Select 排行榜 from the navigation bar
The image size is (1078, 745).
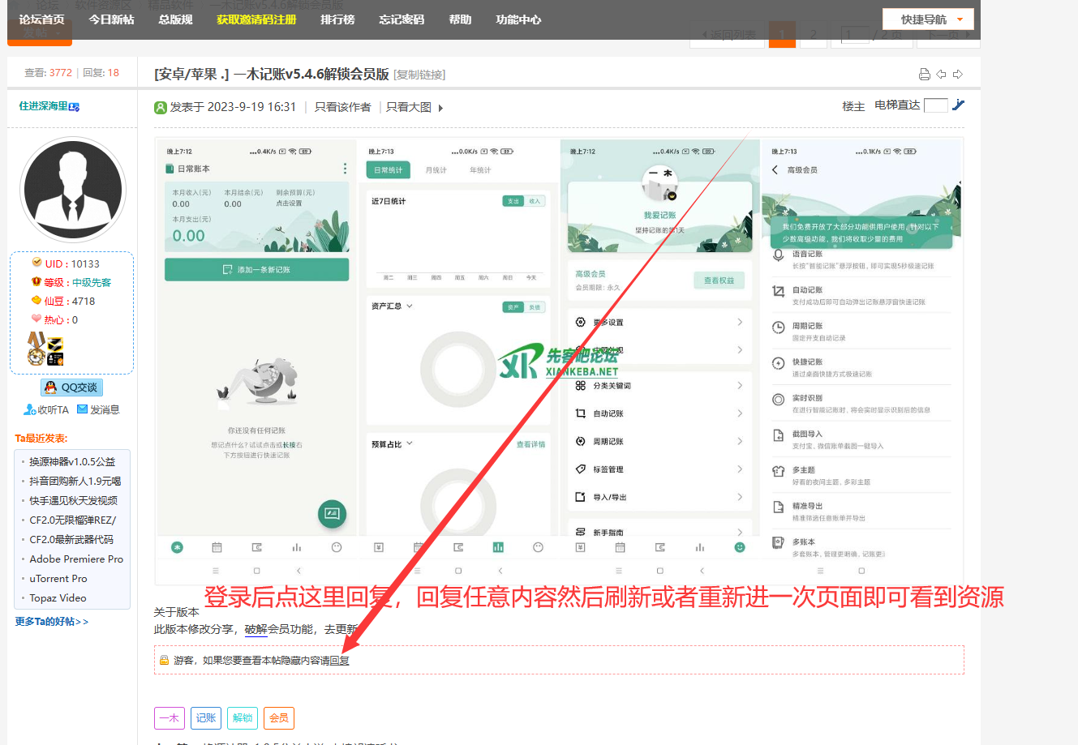pos(337,19)
